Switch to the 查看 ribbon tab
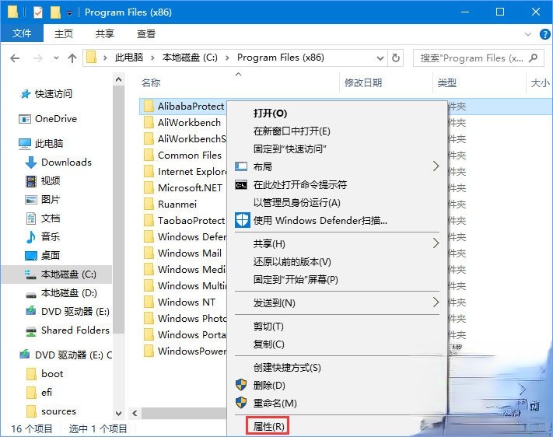The width and height of the screenshot is (553, 437). pos(146,34)
